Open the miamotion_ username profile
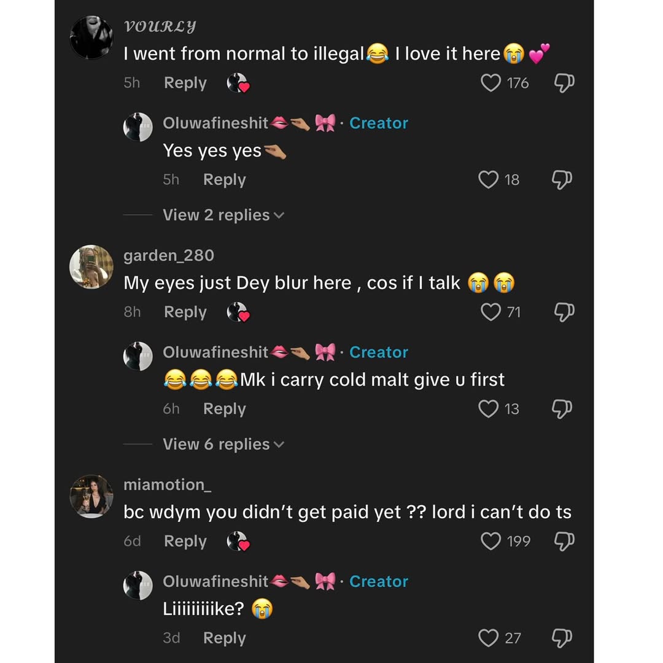 click(x=167, y=484)
